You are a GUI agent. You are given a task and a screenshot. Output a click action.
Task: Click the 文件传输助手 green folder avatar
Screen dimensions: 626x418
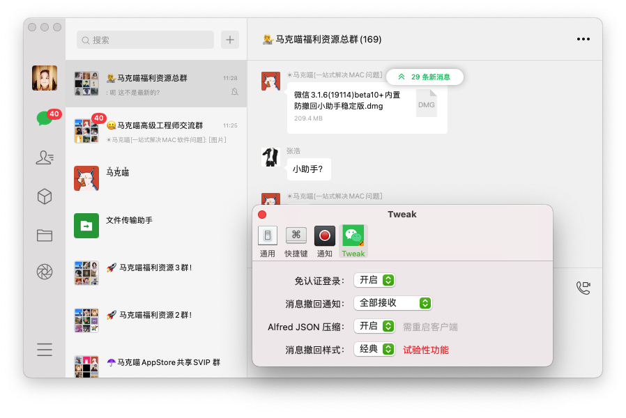coord(86,226)
